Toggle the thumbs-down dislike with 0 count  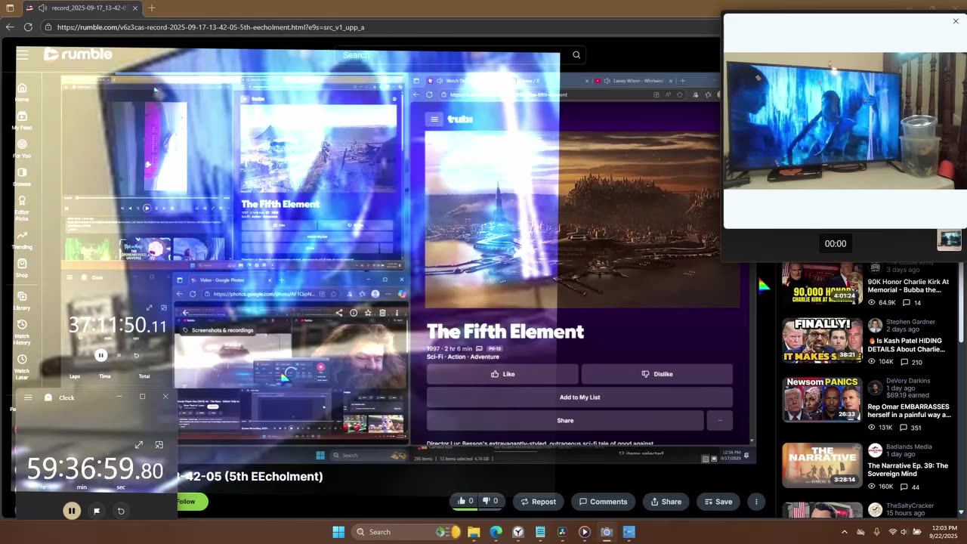[x=490, y=501]
